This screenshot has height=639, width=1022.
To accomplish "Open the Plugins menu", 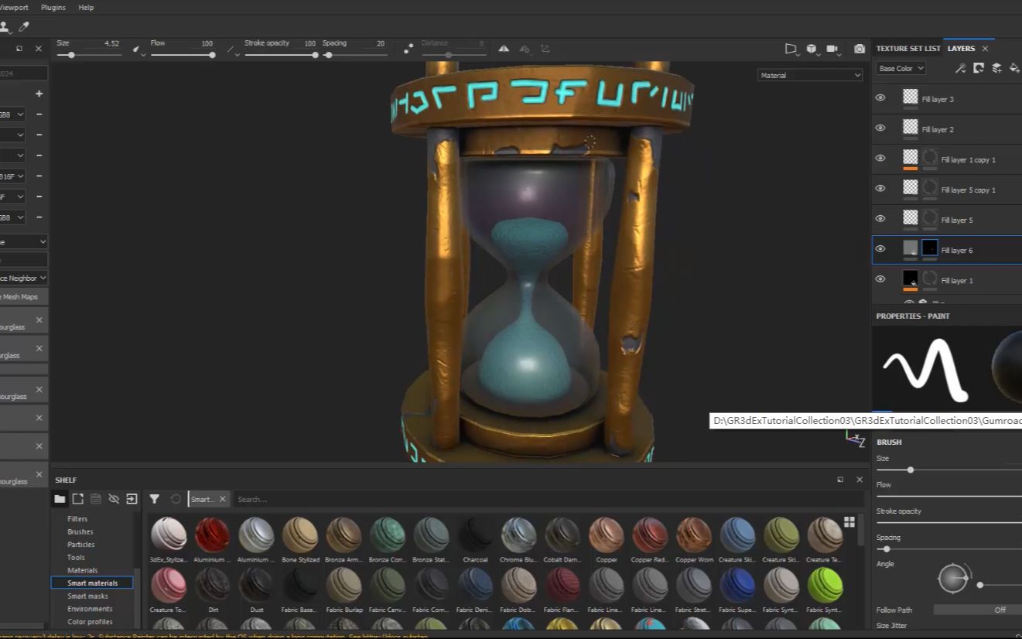I will coord(53,7).
